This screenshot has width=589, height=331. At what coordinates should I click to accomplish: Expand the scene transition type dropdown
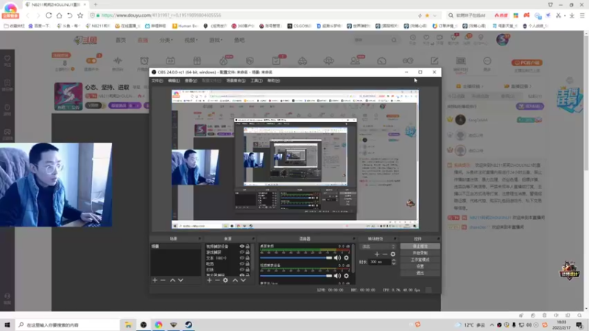378,246
